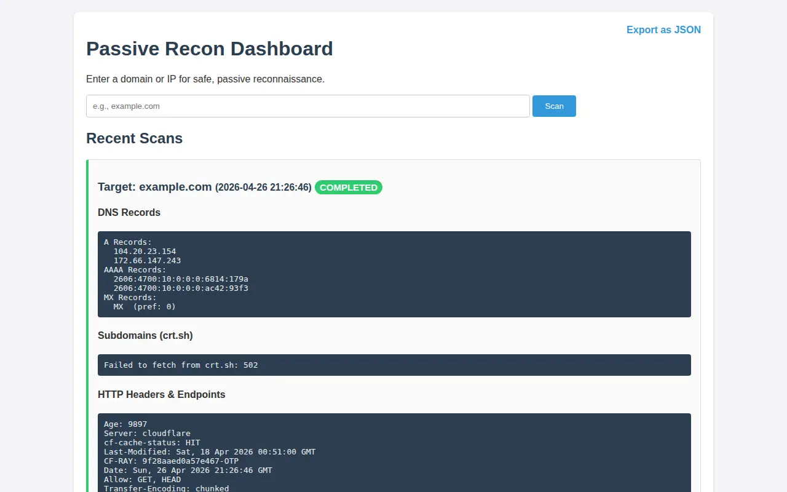Select the Allow: GET, HEAD line
This screenshot has height=492, width=787.
coord(143,479)
